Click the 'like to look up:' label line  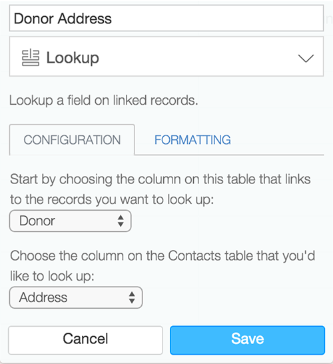pos(52,277)
